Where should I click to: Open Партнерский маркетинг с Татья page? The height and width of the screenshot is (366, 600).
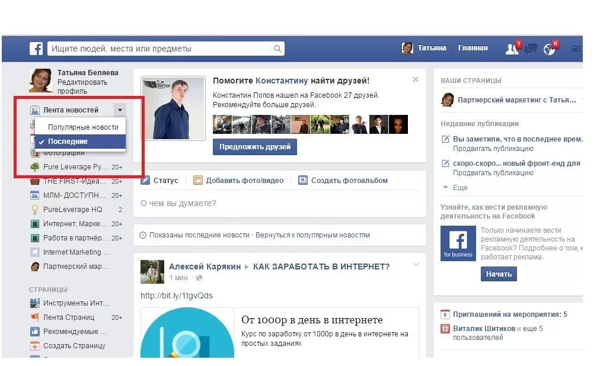pos(516,99)
